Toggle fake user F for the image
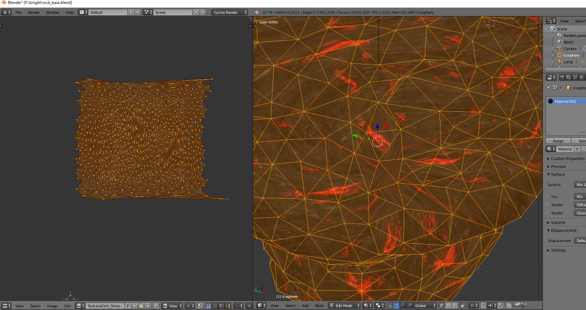 (x=128, y=306)
